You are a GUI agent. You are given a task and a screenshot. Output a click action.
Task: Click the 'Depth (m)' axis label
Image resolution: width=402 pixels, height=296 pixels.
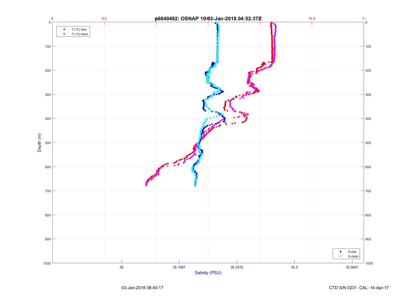(40, 142)
